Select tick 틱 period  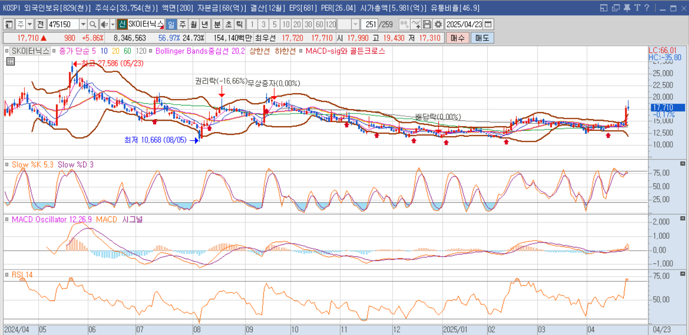pyautogui.click(x=239, y=25)
